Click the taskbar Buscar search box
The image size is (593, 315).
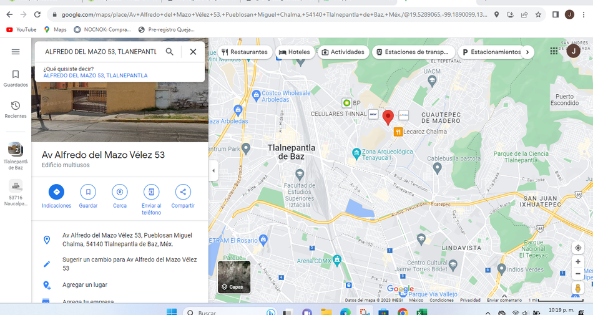pyautogui.click(x=230, y=312)
